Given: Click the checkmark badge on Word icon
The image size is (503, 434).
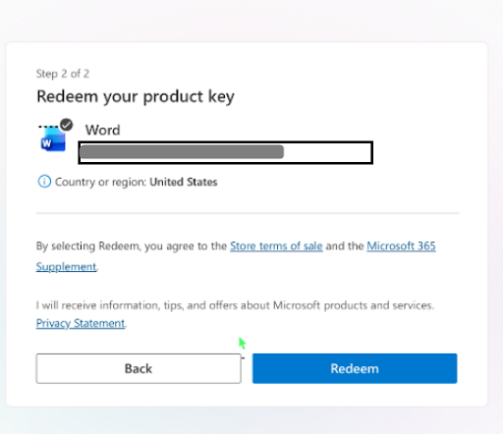Looking at the screenshot, I should pos(67,125).
